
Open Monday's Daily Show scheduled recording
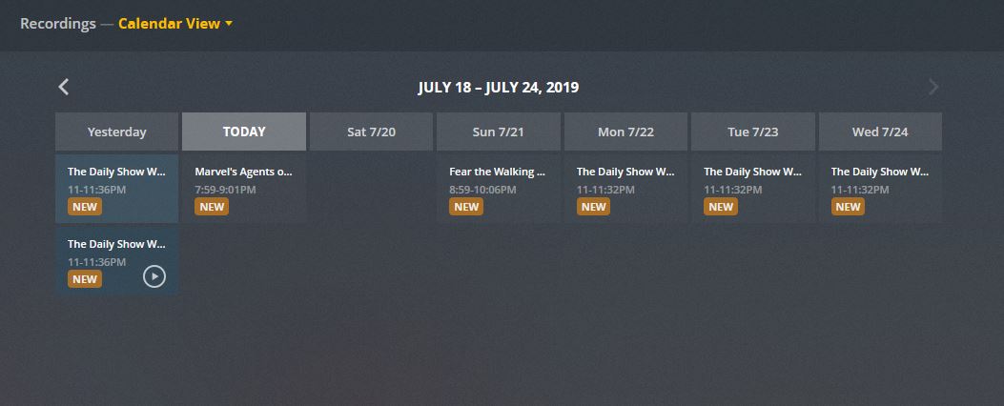[625, 173]
